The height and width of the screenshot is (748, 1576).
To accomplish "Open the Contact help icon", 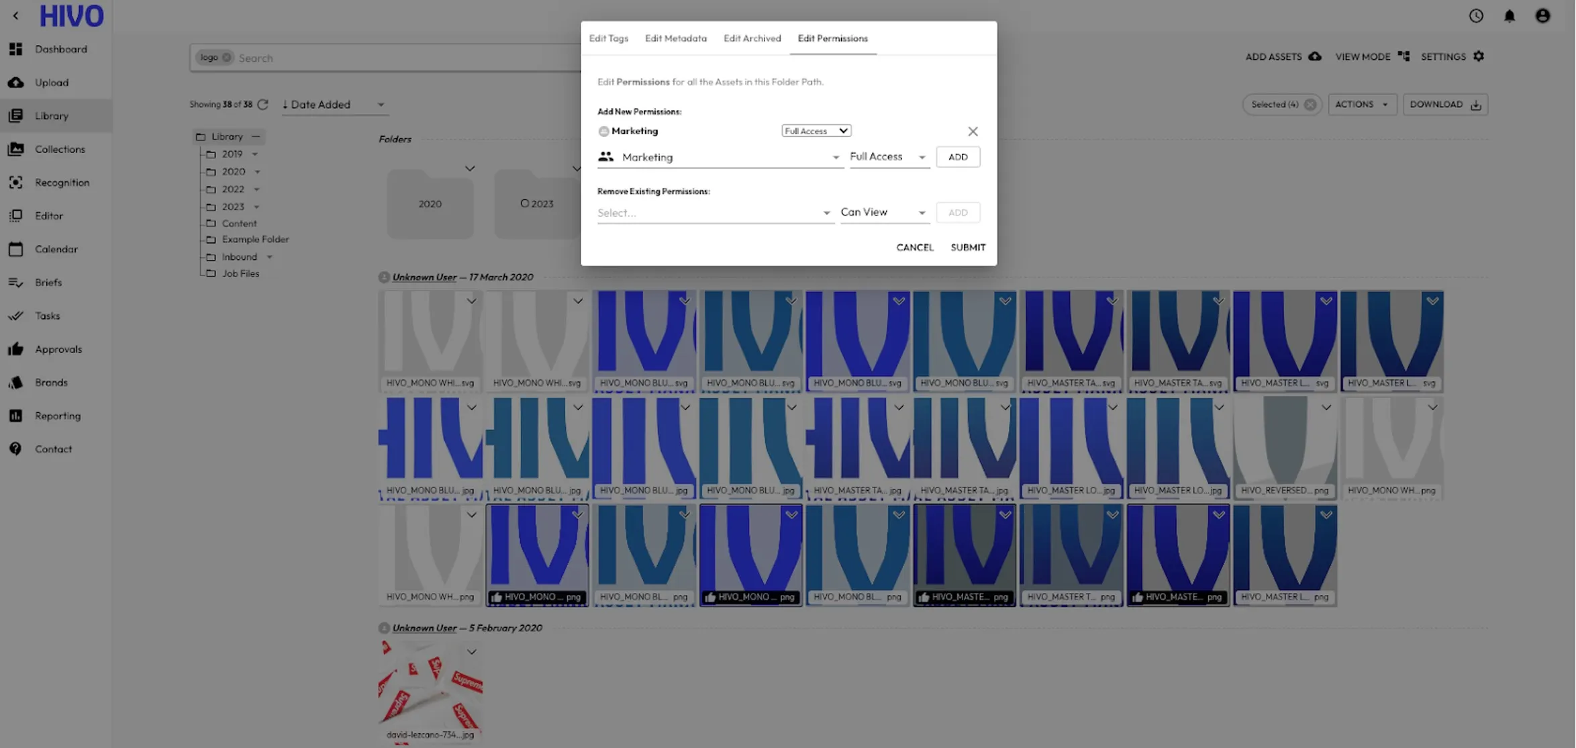I will click(15, 449).
